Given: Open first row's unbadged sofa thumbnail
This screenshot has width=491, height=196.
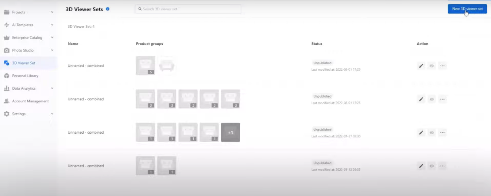Looking at the screenshot, I should click(167, 66).
